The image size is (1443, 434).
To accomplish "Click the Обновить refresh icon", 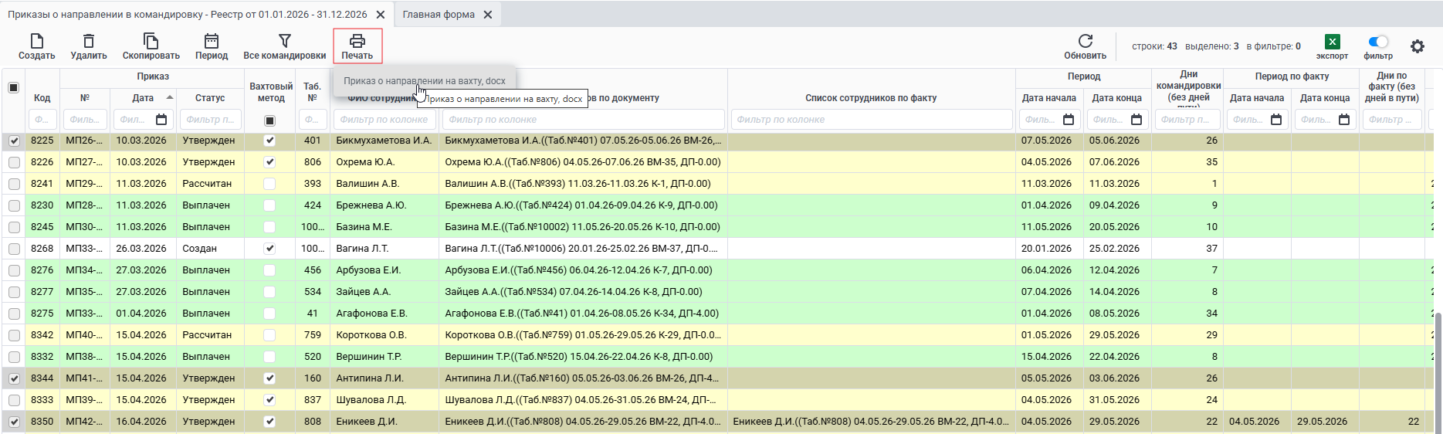I will [1086, 41].
